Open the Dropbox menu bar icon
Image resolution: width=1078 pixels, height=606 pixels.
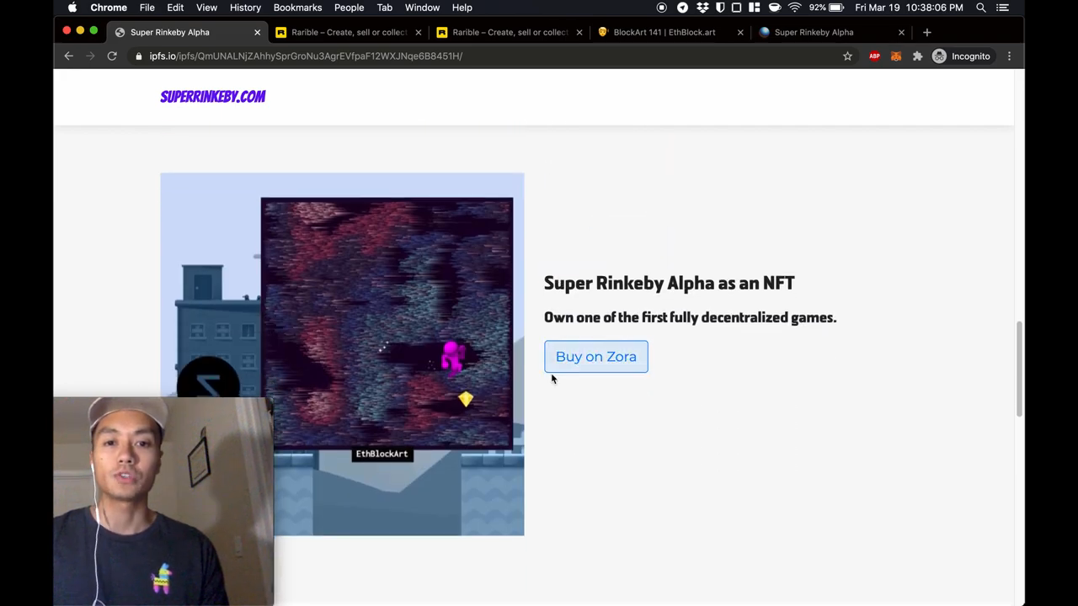[x=702, y=8]
